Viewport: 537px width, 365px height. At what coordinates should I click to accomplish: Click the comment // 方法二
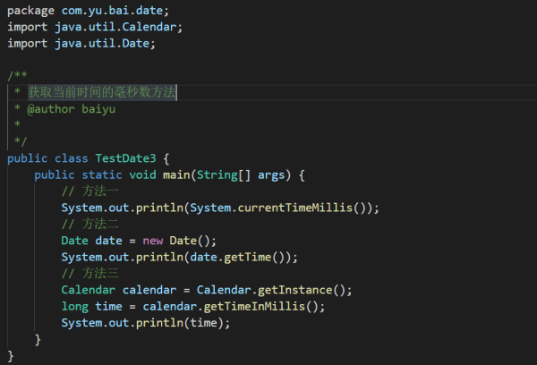90,224
